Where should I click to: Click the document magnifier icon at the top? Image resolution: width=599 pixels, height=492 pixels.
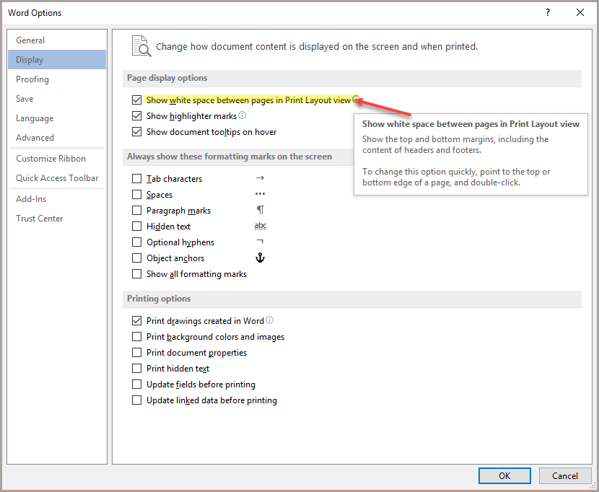tap(141, 46)
